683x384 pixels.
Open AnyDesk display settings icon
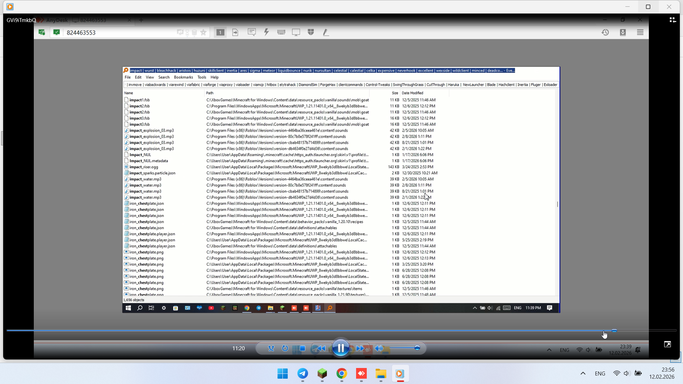296,32
